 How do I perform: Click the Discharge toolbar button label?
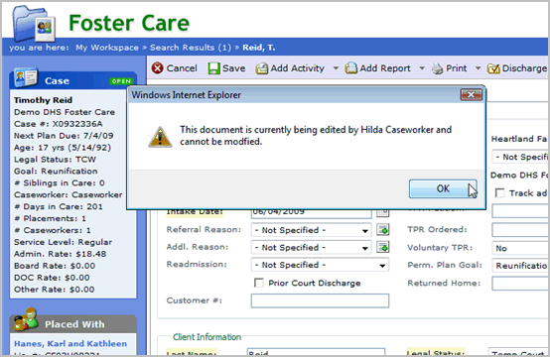point(524,68)
